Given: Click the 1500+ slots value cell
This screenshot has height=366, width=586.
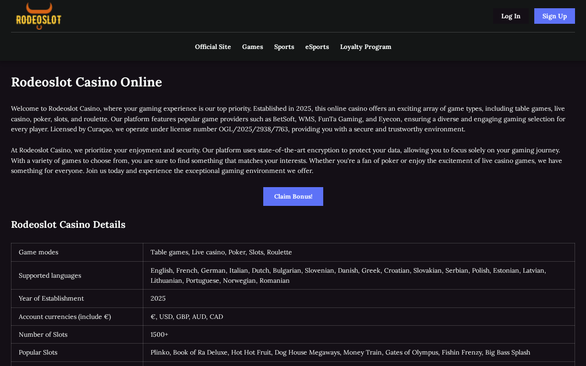Looking at the screenshot, I should pos(359,334).
